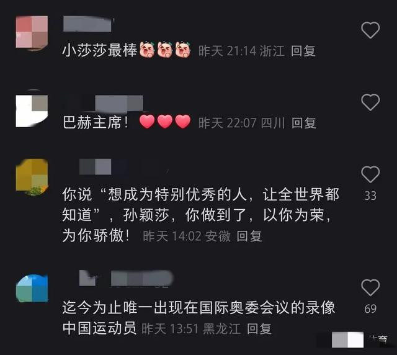
Task: Tap the like count 69
Action: pos(370,308)
